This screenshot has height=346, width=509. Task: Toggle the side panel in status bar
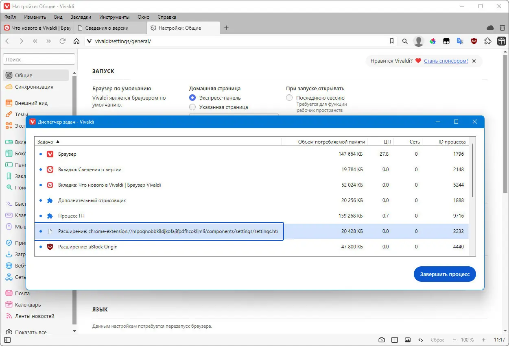click(7, 340)
